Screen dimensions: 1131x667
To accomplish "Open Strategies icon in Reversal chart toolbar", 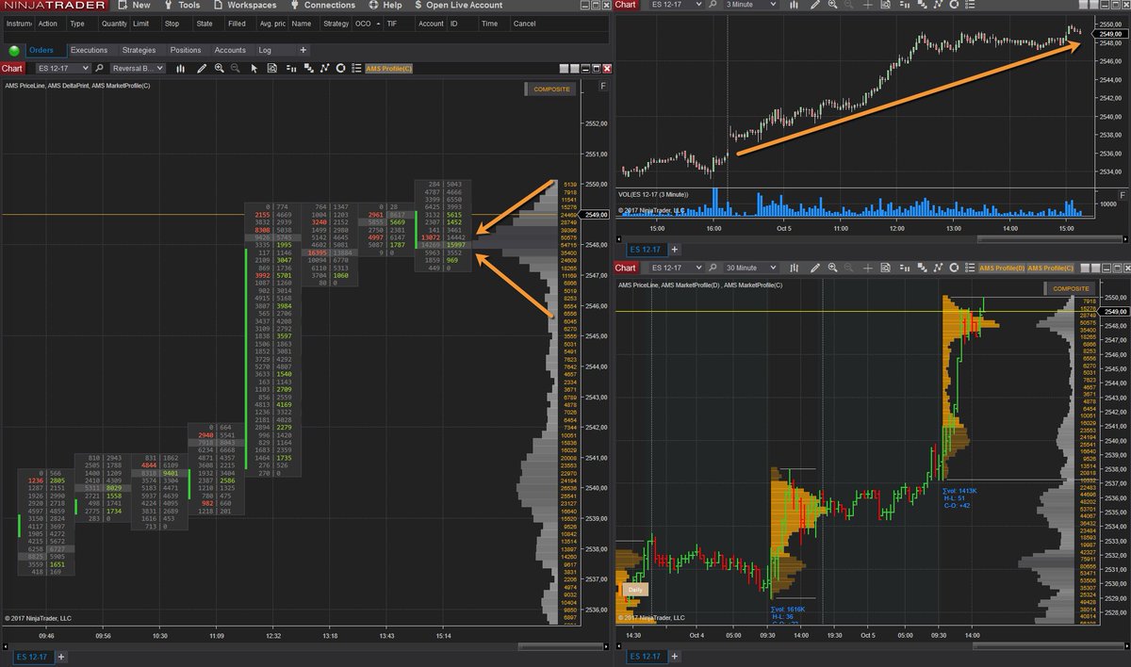I will (324, 68).
